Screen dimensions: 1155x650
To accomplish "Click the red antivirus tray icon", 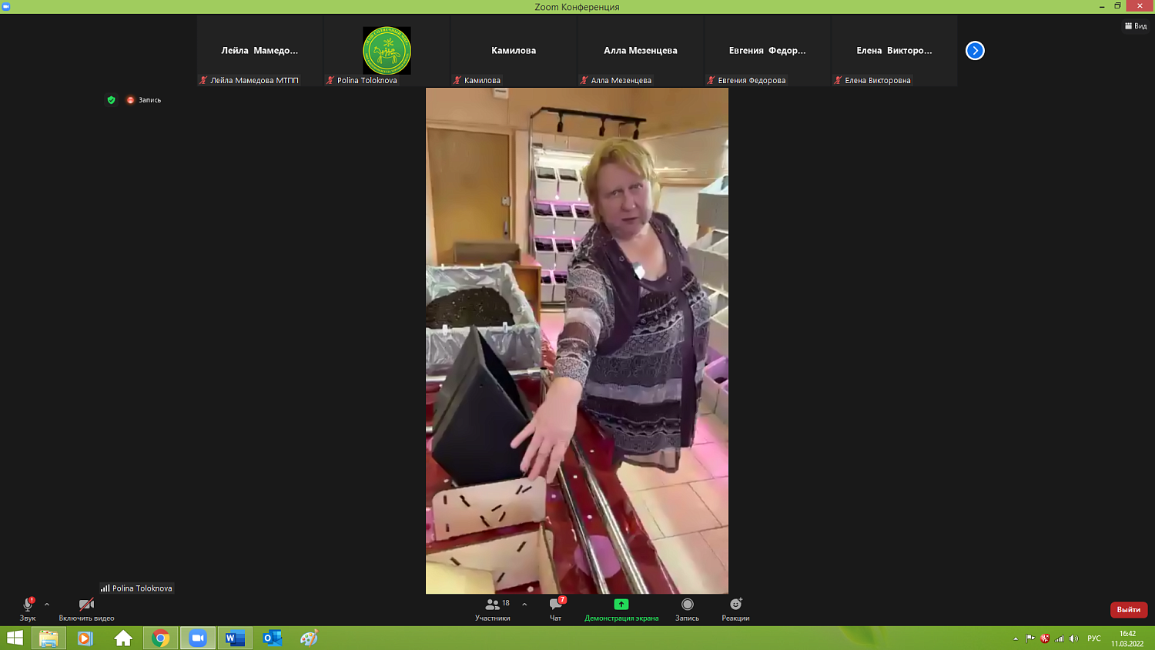I will click(x=1045, y=638).
